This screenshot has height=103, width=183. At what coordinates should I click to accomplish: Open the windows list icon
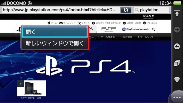177,63
